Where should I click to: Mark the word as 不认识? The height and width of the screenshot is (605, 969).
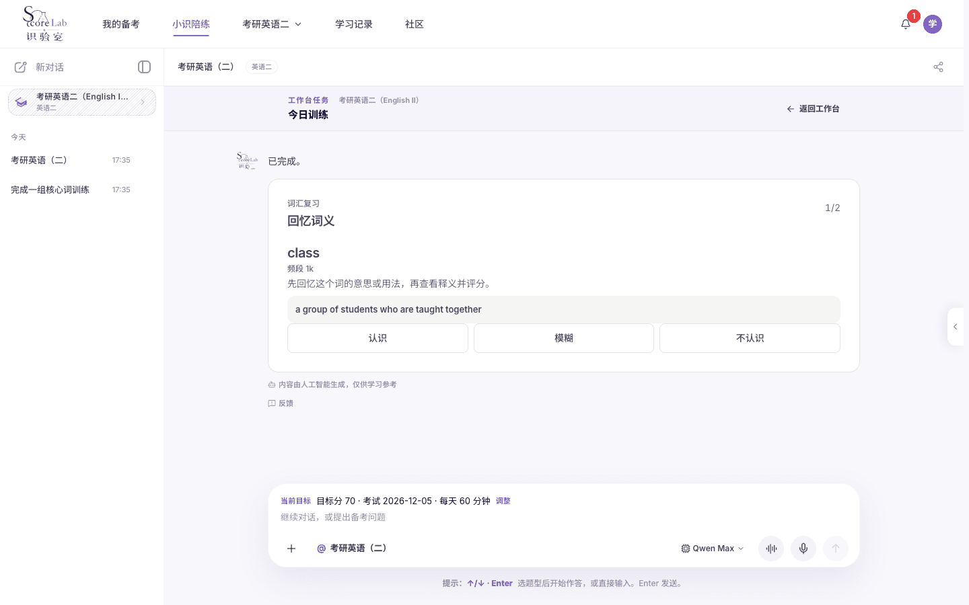click(x=750, y=338)
